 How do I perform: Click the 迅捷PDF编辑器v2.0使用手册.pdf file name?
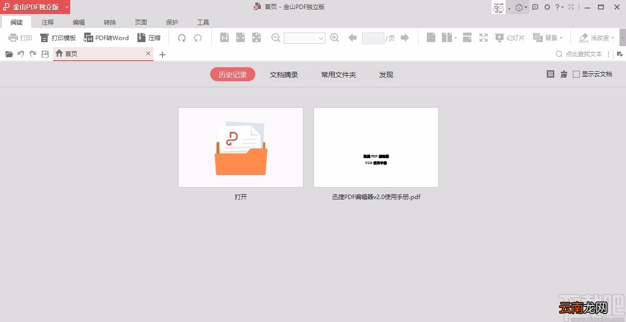coord(376,197)
